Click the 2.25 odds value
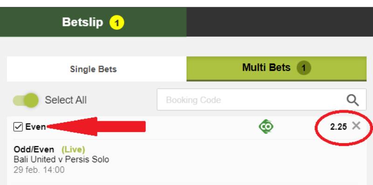373x185 pixels. click(x=338, y=127)
